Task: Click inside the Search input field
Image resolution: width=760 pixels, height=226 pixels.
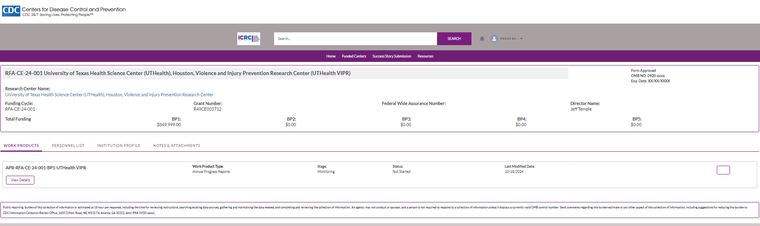Action: tap(355, 39)
